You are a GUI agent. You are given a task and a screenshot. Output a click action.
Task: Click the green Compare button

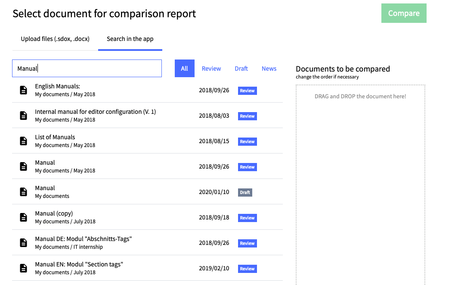pos(404,13)
